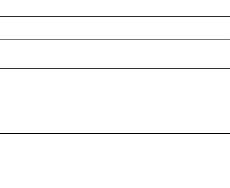Click the left end of the thinnest box
The image size is (230, 188).
coord(6,105)
